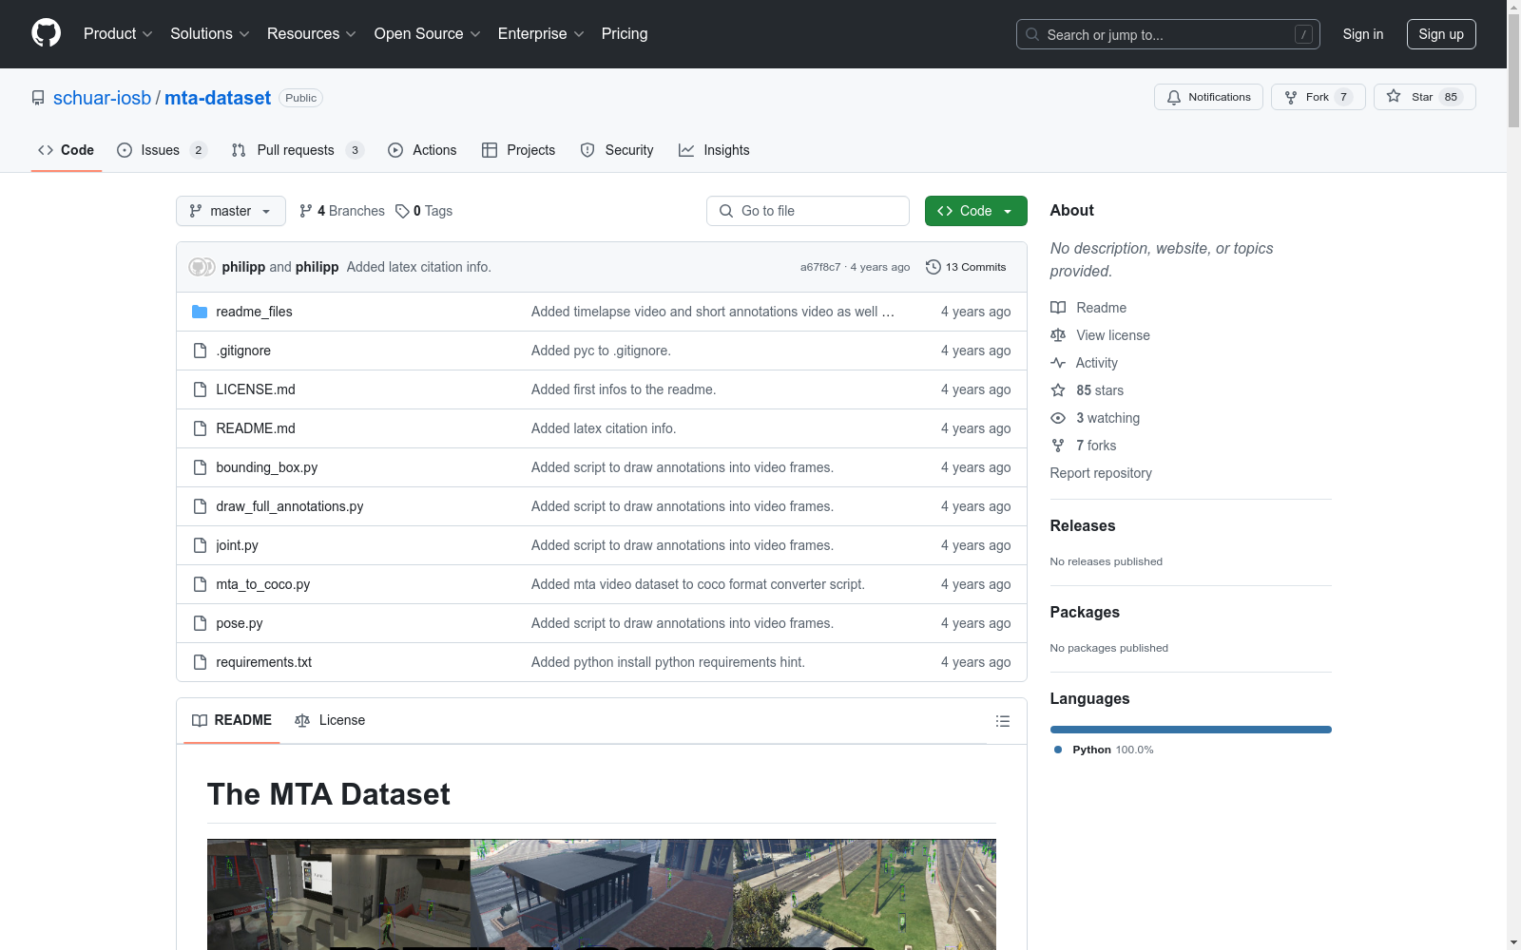Click the pulse icon beside Activity
The height and width of the screenshot is (950, 1521).
[1058, 363]
